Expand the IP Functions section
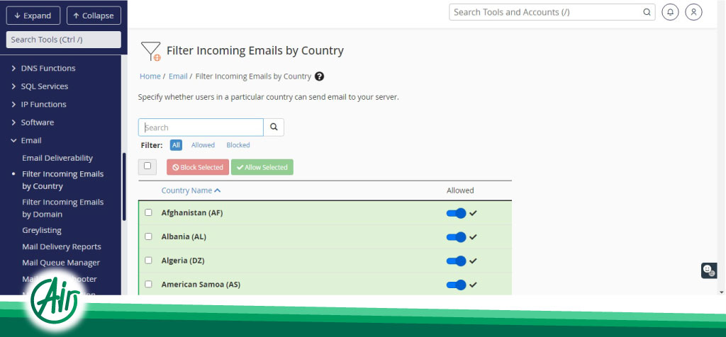726x337 pixels. [x=38, y=104]
